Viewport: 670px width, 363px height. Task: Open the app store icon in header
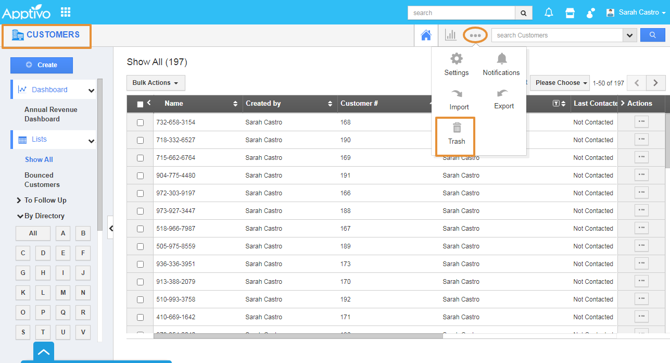point(570,12)
